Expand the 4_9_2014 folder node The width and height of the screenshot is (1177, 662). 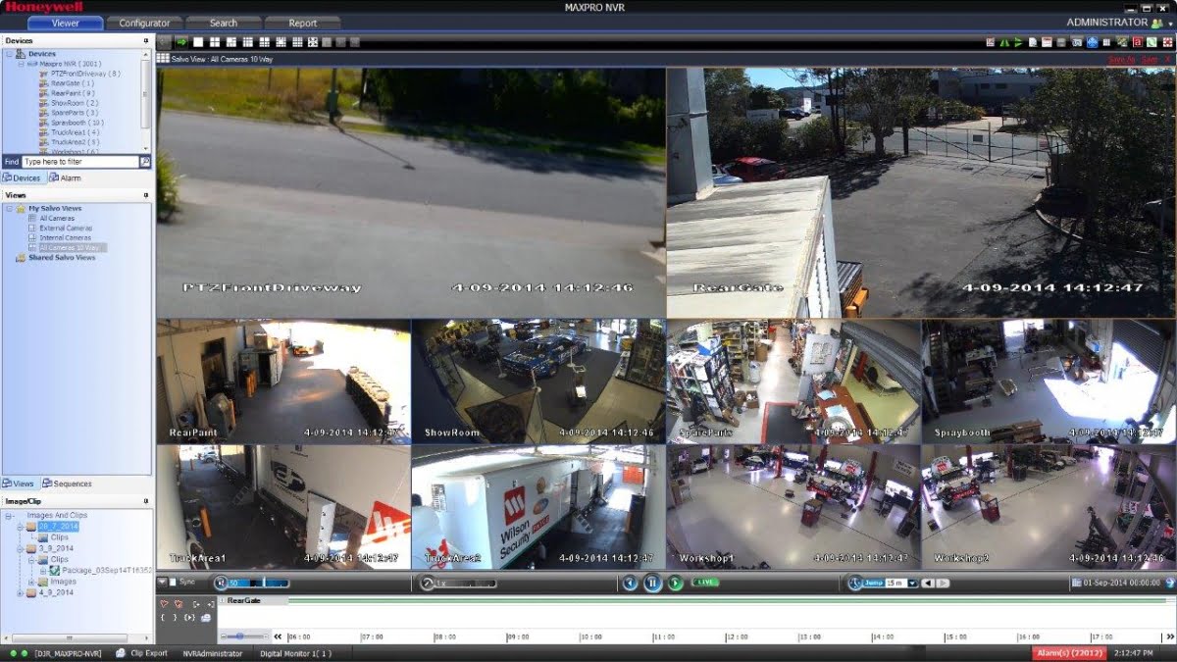21,592
